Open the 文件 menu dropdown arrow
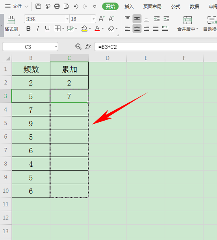The image size is (217, 240). point(26,7)
